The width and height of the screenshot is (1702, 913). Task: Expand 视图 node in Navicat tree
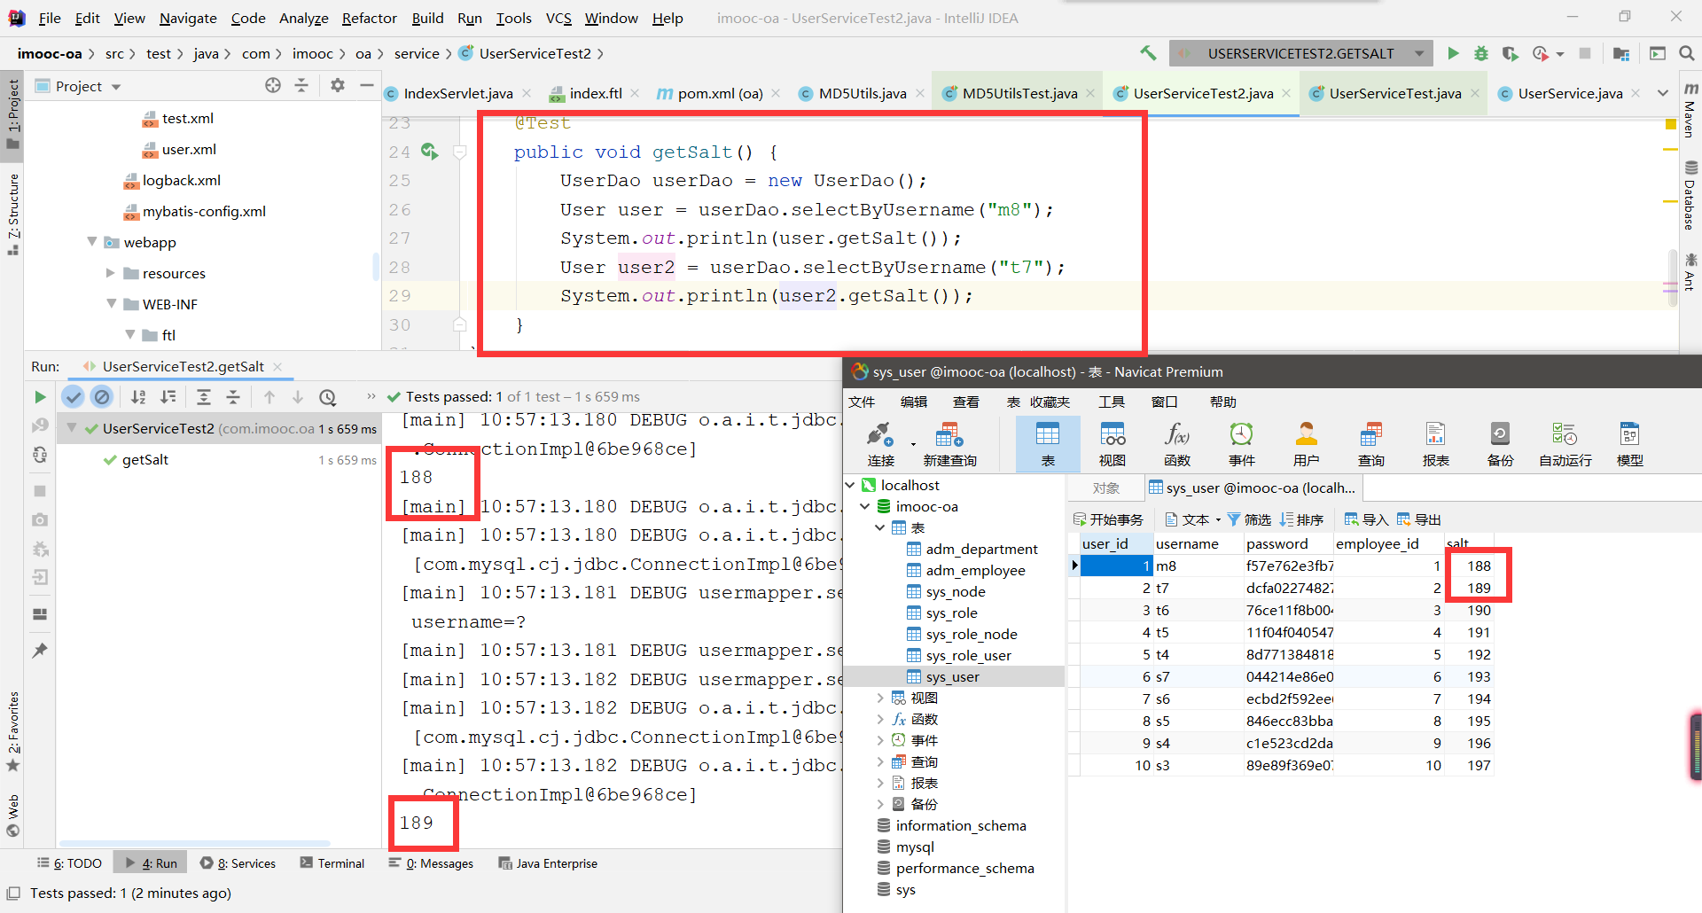[879, 698]
